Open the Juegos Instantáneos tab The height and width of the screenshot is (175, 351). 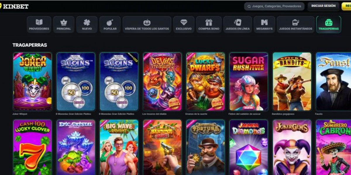coord(295,24)
